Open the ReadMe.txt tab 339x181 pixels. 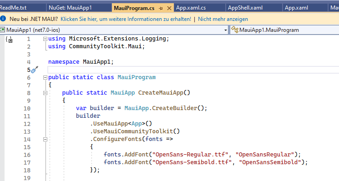coord(13,8)
